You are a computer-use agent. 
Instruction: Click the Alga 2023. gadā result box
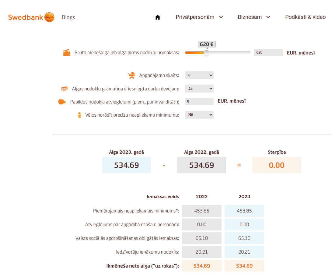(127, 165)
